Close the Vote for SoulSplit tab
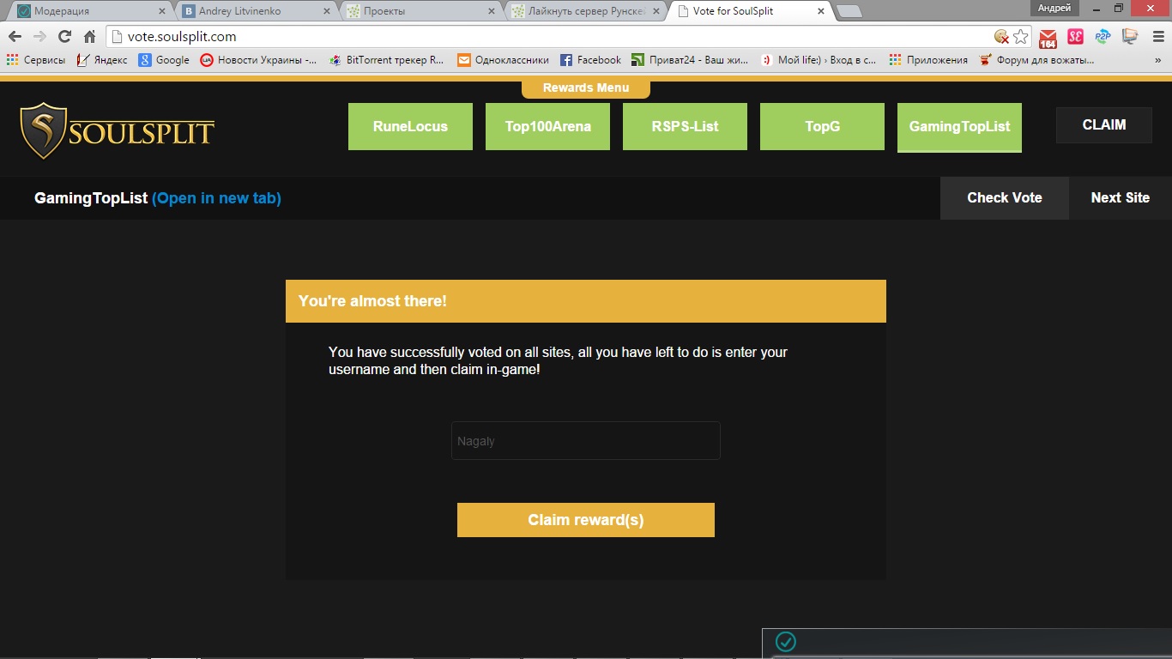This screenshot has width=1172, height=659. (x=821, y=12)
